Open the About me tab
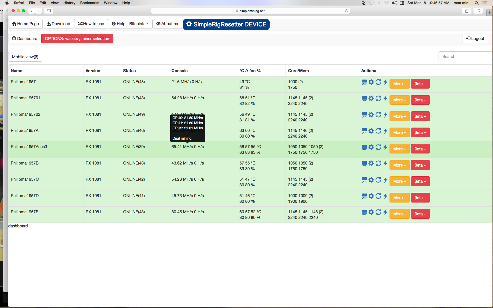Viewport: 493px width, 308px height. click(x=168, y=24)
